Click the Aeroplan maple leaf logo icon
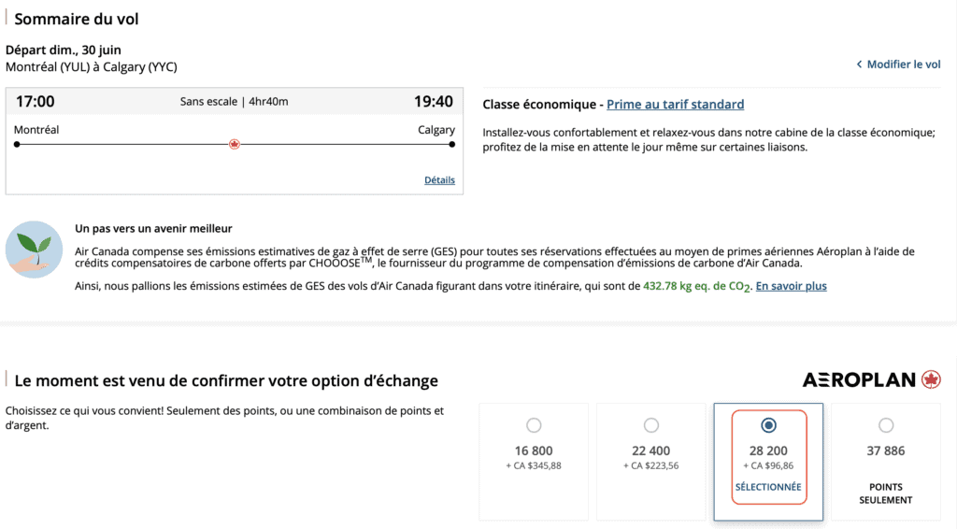This screenshot has height=529, width=957. click(x=931, y=379)
